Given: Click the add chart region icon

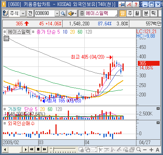Looking at the screenshot, I should tap(81, 149).
